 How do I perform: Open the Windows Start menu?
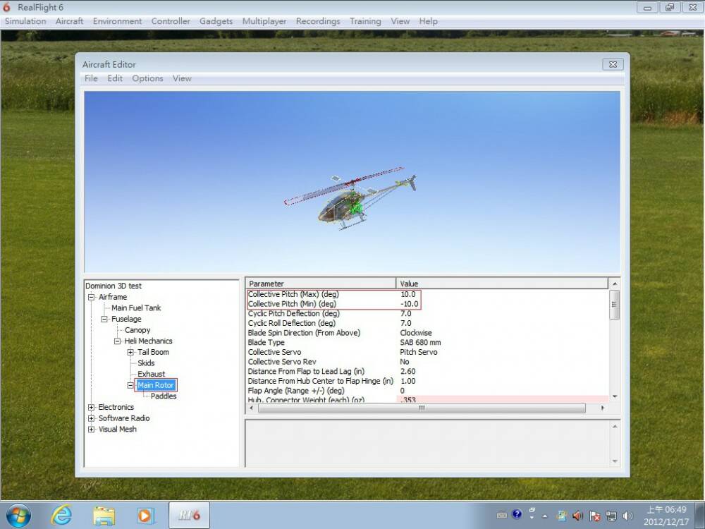click(18, 516)
